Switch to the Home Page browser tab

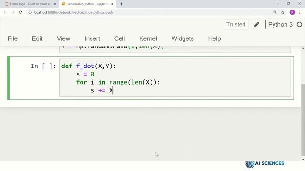pyautogui.click(x=30, y=4)
